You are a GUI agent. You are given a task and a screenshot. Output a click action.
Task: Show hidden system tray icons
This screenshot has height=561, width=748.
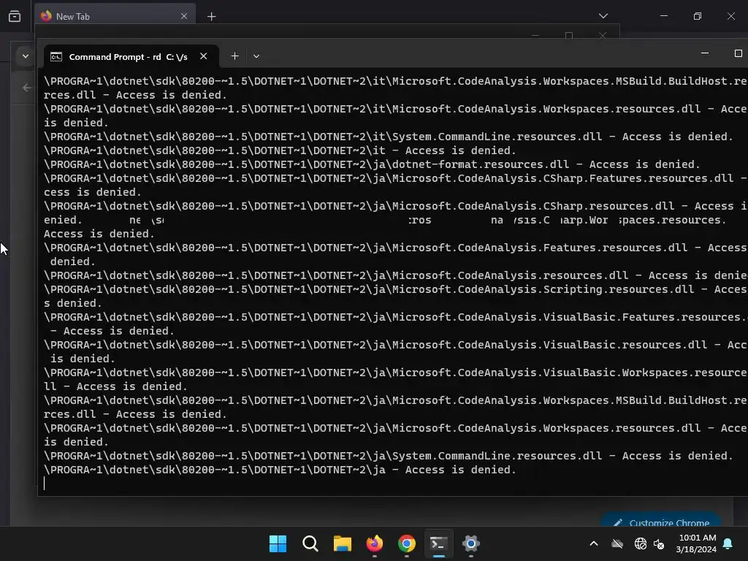(x=594, y=543)
